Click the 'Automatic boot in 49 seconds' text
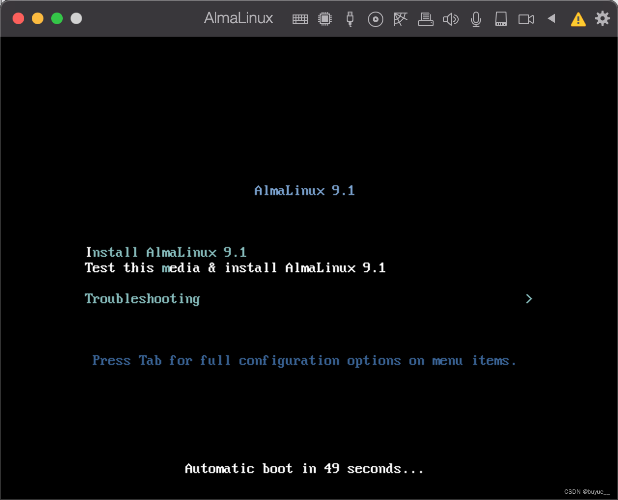This screenshot has height=500, width=618. [x=304, y=468]
